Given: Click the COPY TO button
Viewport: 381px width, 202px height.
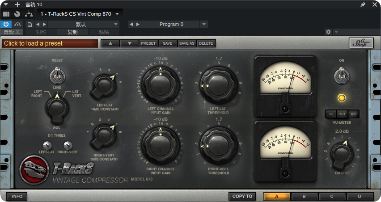Looking at the screenshot, I should coord(242,197).
